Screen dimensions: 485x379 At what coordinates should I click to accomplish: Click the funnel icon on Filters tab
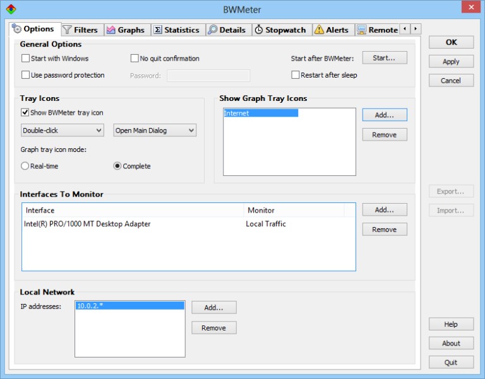point(67,30)
